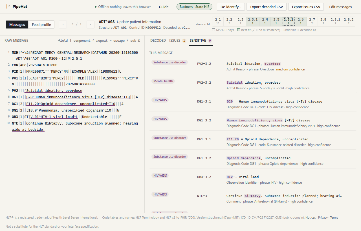
Task: Click the Issues count badge
Action: (x=184, y=41)
